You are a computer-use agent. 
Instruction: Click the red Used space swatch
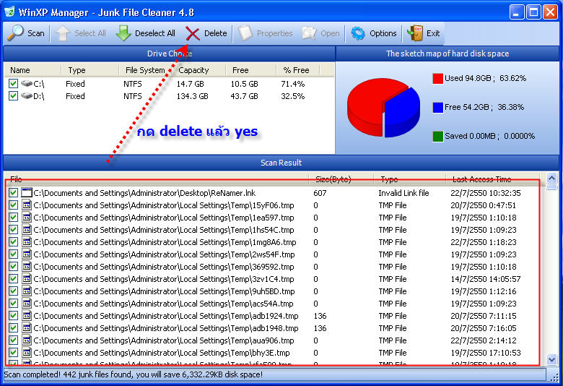pos(437,78)
